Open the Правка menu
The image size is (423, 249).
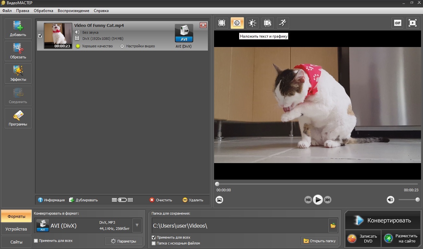point(23,11)
